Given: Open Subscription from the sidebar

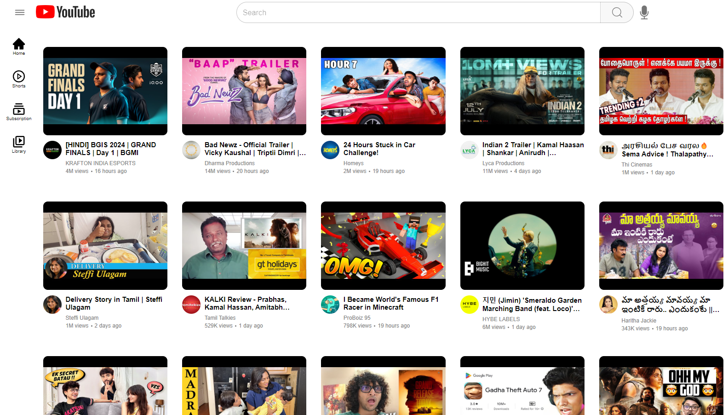Looking at the screenshot, I should [x=19, y=112].
